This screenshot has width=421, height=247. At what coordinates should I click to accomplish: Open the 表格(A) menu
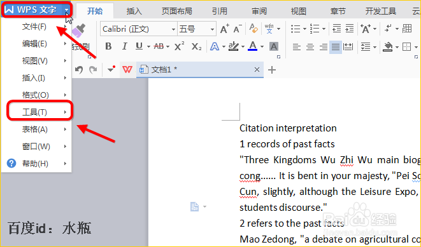(x=36, y=130)
